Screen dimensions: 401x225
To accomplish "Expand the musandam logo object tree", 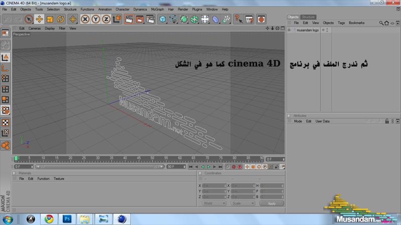I will click(x=289, y=30).
